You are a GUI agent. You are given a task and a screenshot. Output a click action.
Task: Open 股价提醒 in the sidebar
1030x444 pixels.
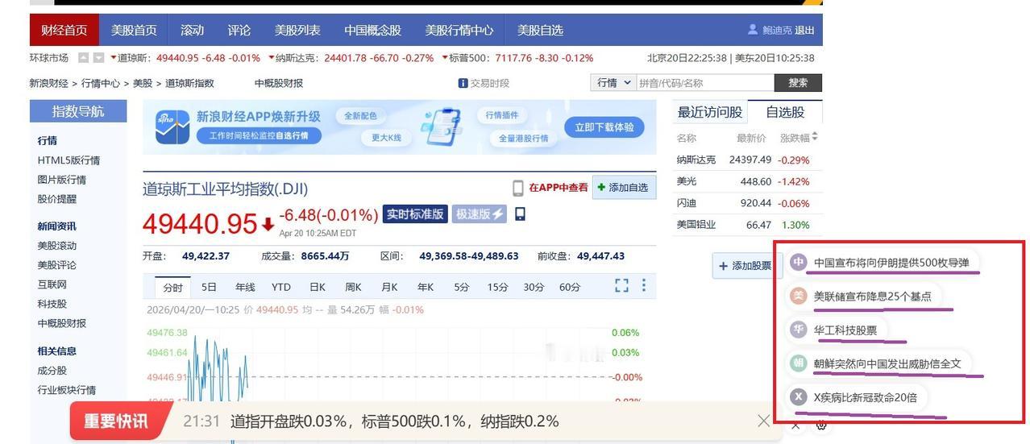(x=56, y=199)
